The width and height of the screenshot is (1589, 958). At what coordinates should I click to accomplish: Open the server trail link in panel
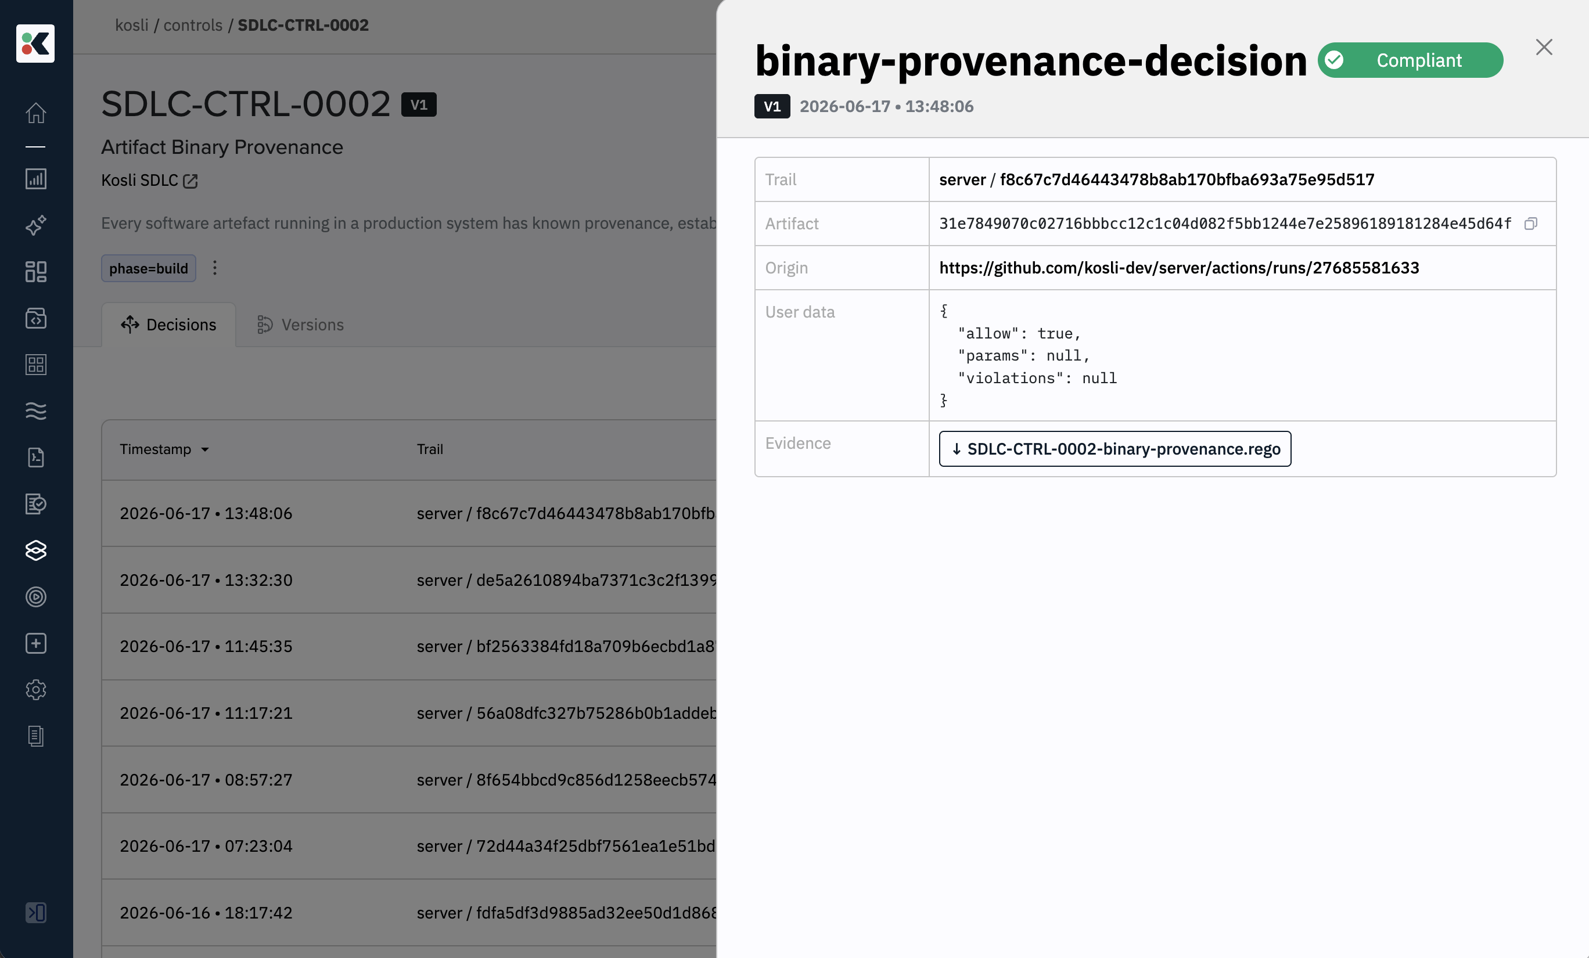coord(1156,179)
